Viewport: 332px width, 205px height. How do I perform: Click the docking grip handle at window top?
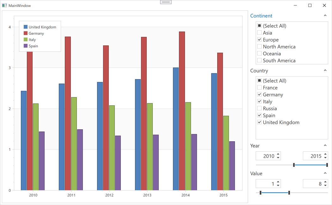pos(166,2)
